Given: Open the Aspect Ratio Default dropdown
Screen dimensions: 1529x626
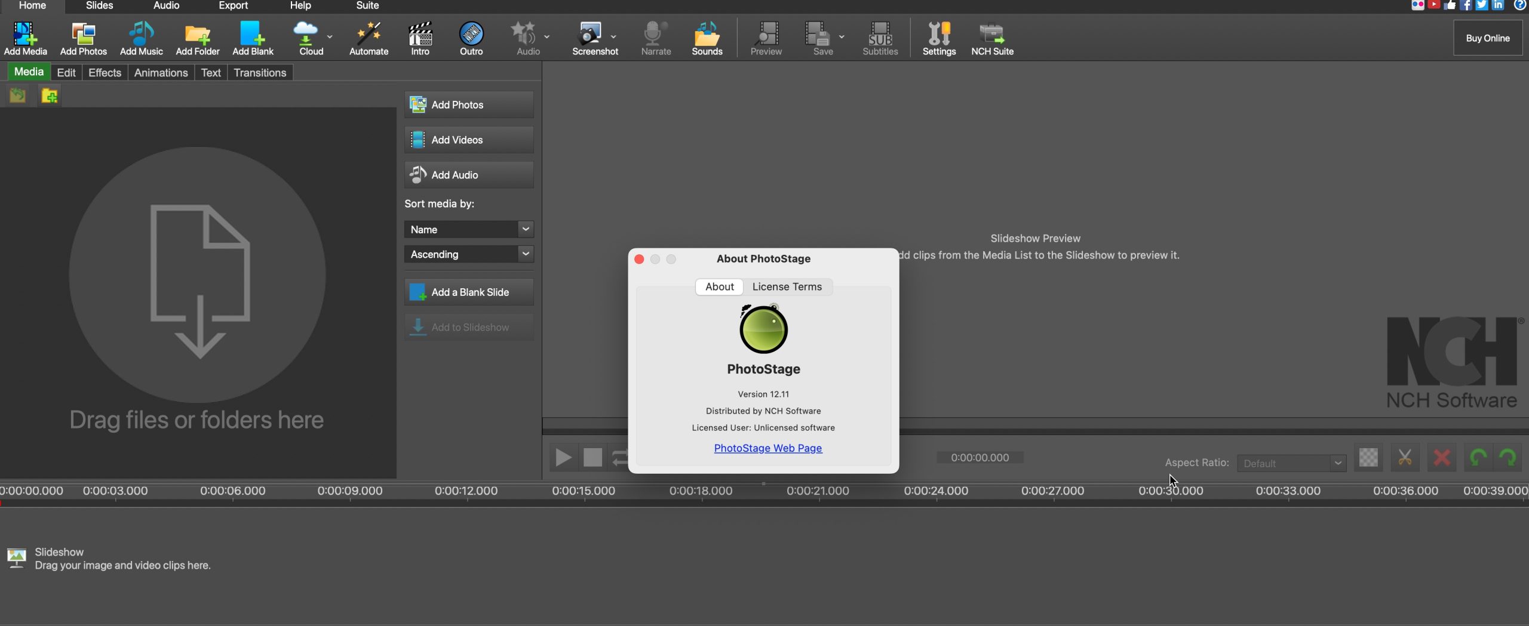Looking at the screenshot, I should pos(1291,463).
